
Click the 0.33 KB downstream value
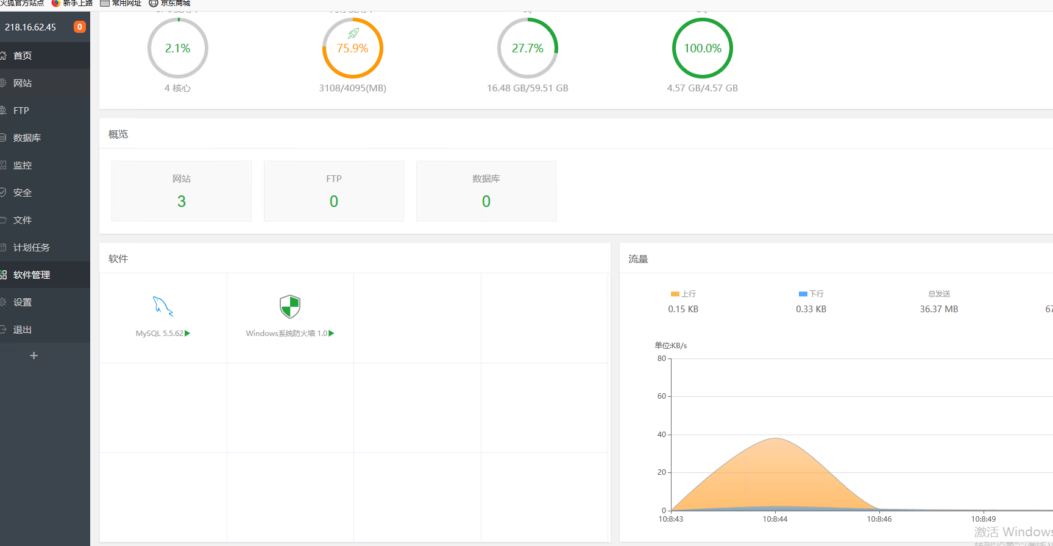click(x=811, y=309)
